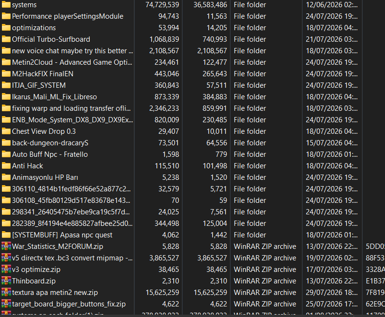Click checksum 62E9C of target_board_bigger_buttons_fix.zip
385x317 pixels.
(x=375, y=304)
